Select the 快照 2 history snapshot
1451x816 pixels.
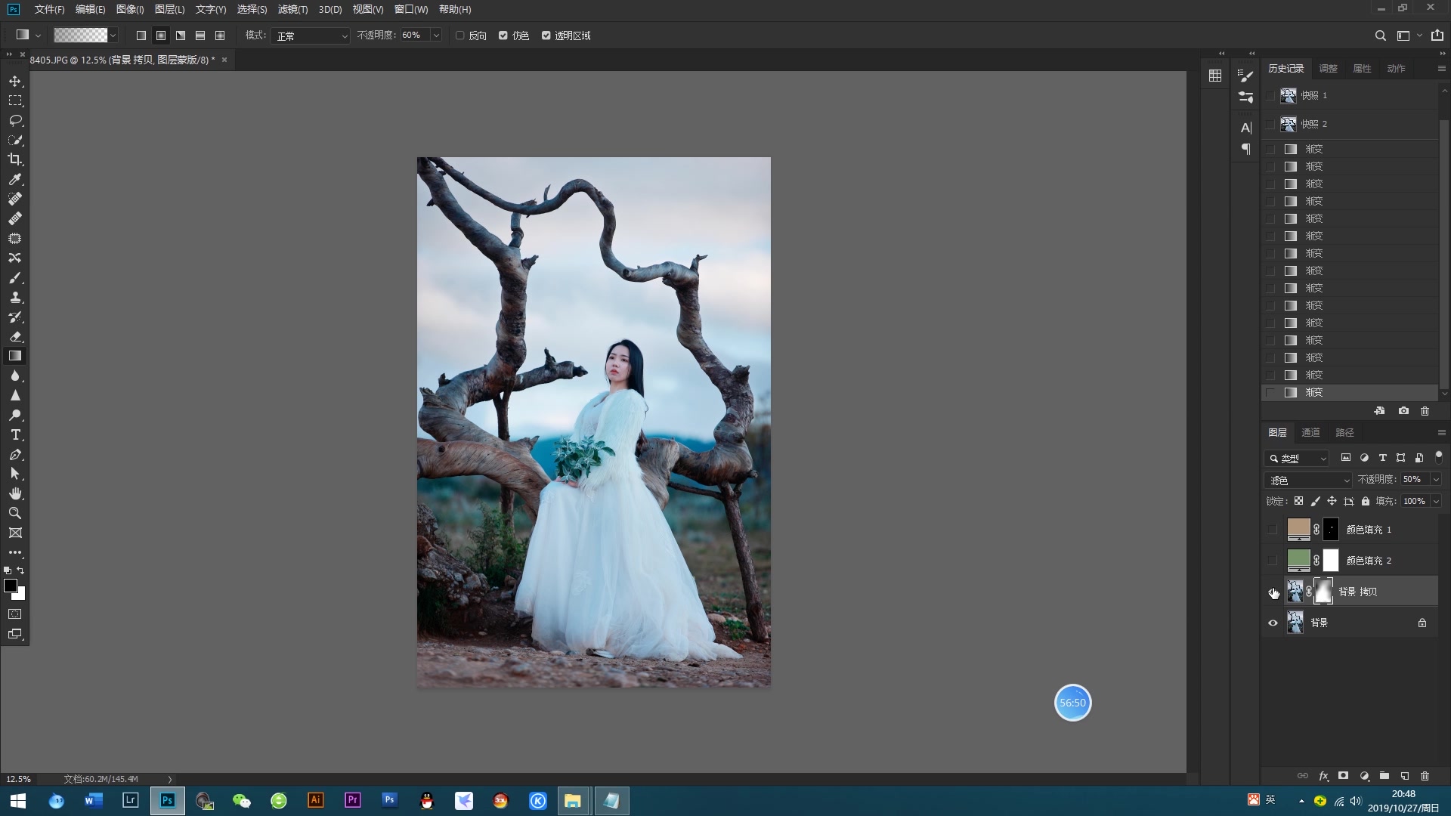[x=1313, y=124]
